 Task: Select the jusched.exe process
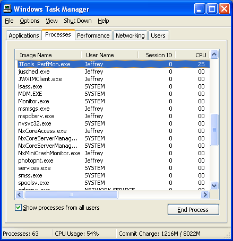click(x=114, y=72)
